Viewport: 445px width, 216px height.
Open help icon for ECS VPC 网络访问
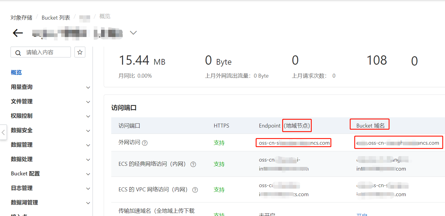click(x=195, y=190)
